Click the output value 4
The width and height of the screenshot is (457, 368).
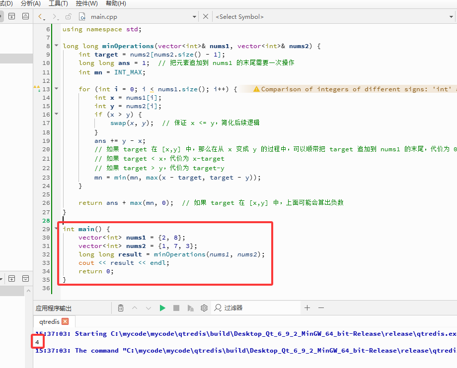click(37, 342)
